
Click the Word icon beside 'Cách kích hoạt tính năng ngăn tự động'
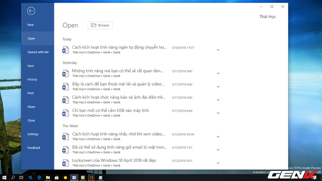(65, 50)
